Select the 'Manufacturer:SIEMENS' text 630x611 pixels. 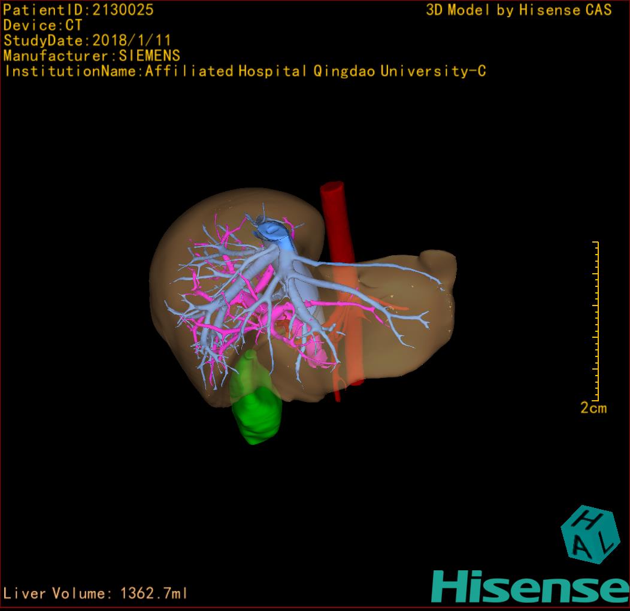(x=92, y=56)
